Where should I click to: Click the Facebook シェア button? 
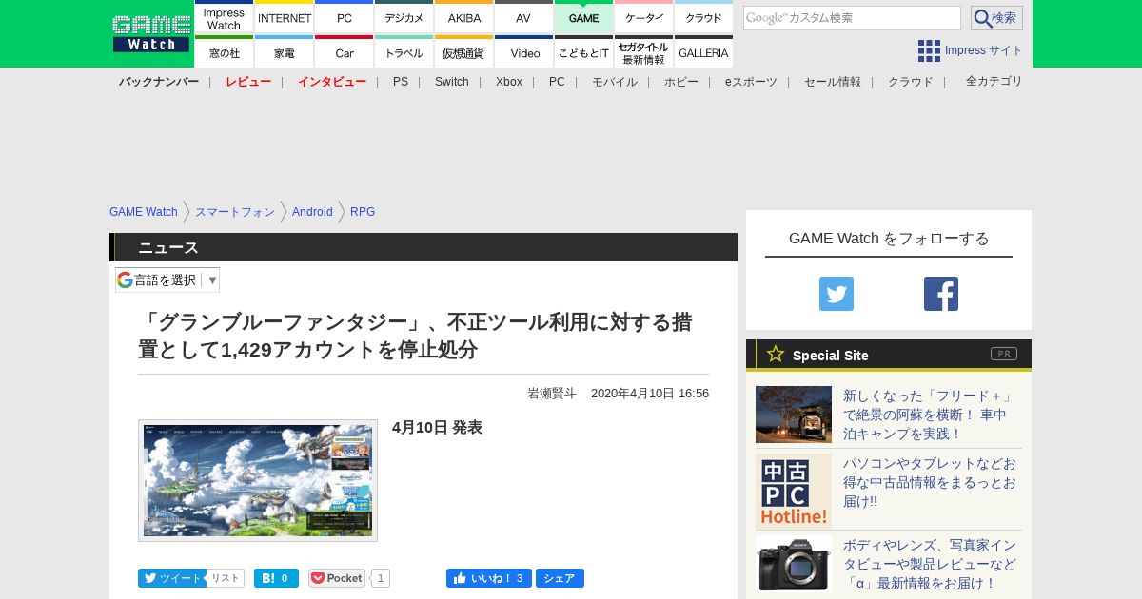click(560, 578)
